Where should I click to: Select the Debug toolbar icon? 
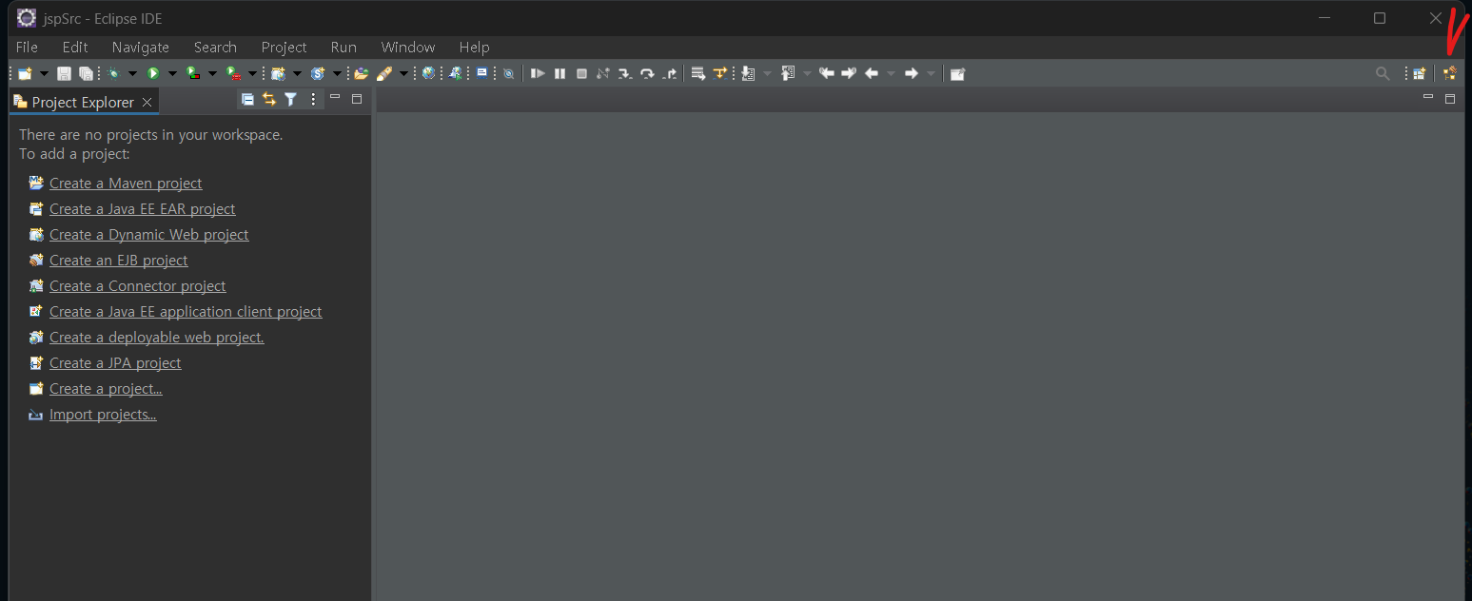coord(112,73)
